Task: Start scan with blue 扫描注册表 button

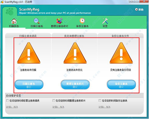Action: pyautogui.click(x=29, y=85)
